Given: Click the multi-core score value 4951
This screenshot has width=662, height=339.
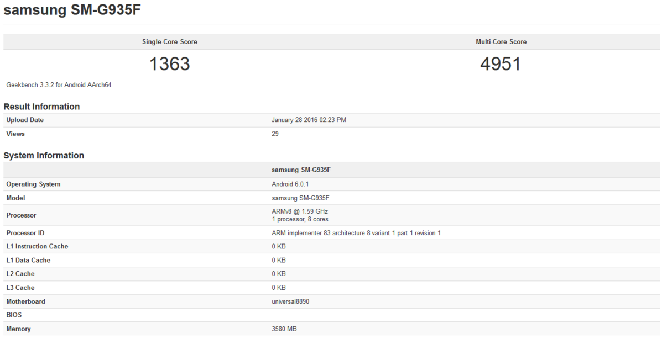Looking at the screenshot, I should click(x=501, y=64).
